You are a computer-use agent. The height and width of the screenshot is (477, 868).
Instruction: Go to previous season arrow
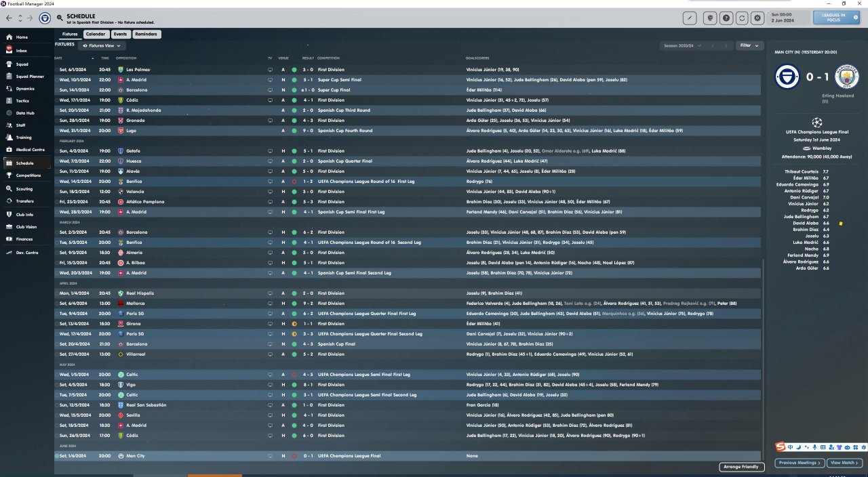(713, 46)
